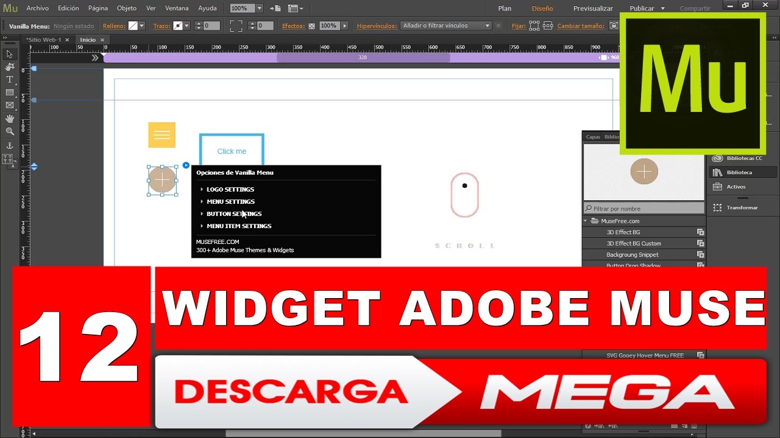Click the Adobe Muse logo in menu bar
780x438 pixels.
click(x=10, y=9)
